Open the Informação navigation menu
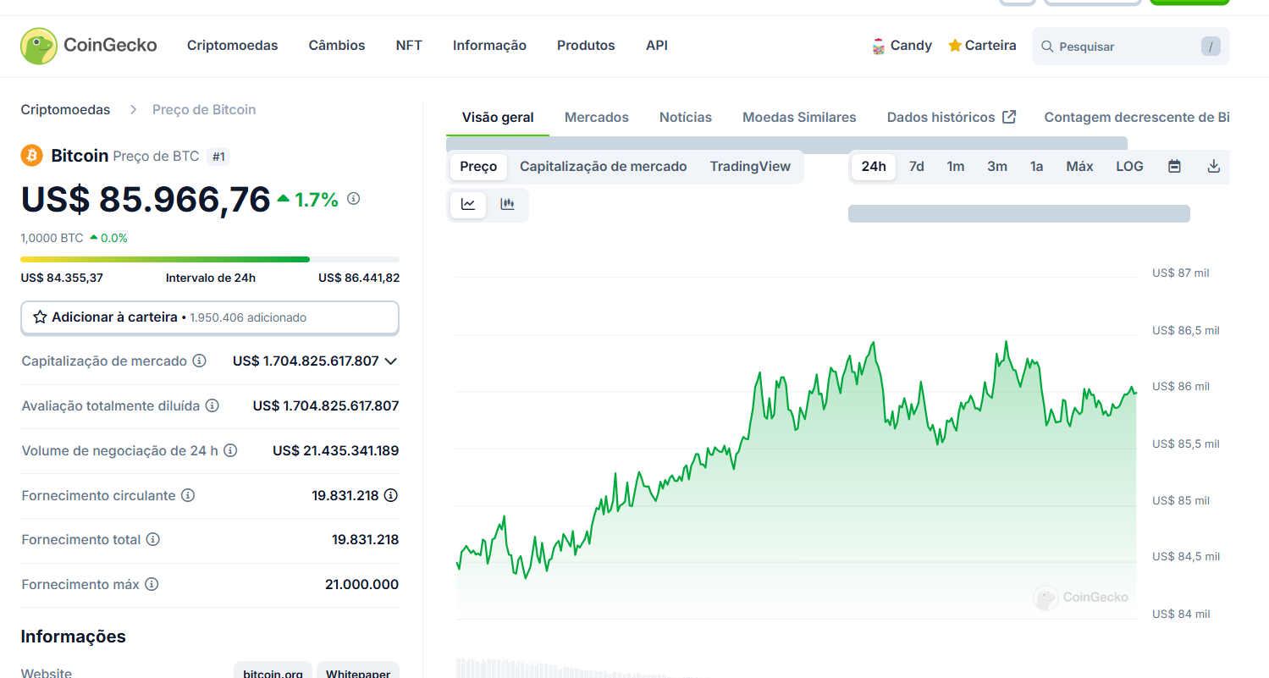The width and height of the screenshot is (1269, 678). pos(489,46)
